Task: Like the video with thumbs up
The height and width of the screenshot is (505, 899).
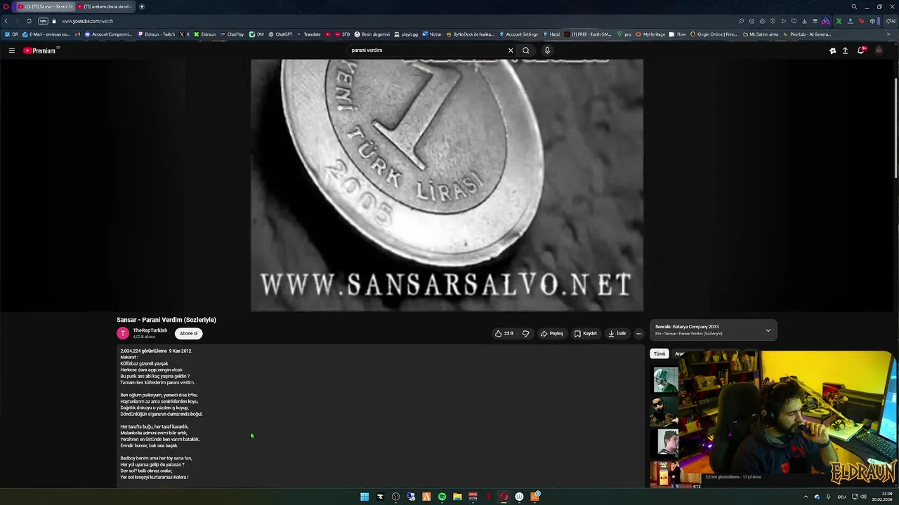Action: tap(504, 334)
